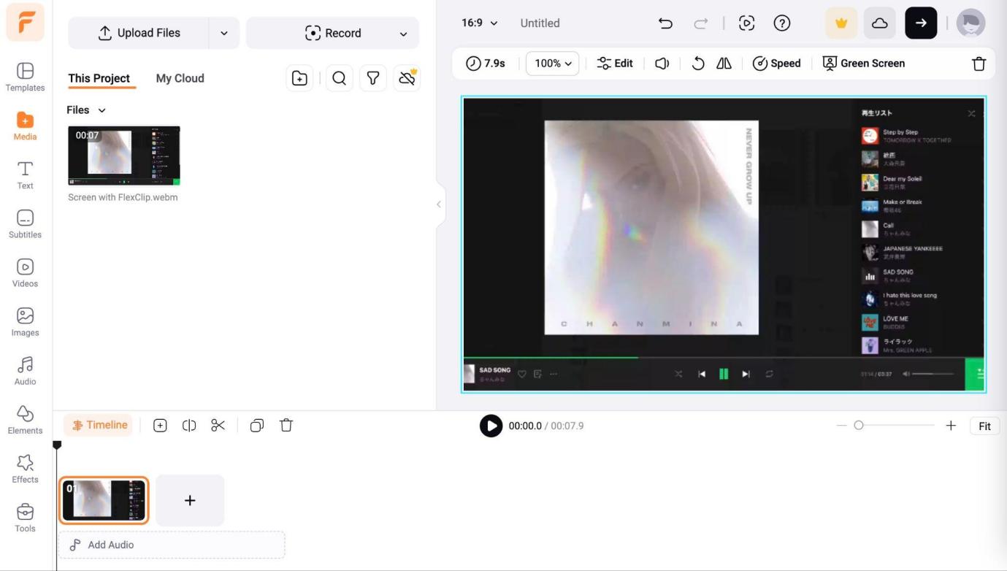Open the 16:9 aspect ratio dropdown
Image resolution: width=1007 pixels, height=571 pixels.
pos(480,23)
